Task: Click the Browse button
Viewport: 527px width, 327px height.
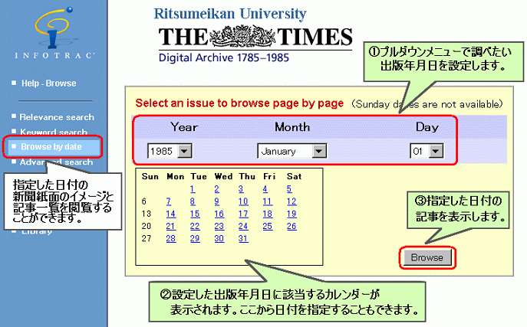Action: (427, 257)
